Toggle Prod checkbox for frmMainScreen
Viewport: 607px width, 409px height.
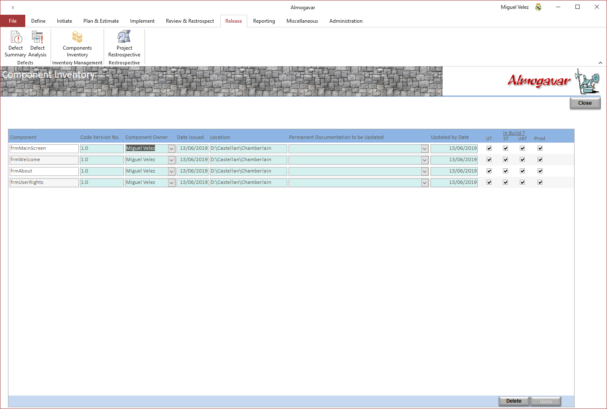540,148
